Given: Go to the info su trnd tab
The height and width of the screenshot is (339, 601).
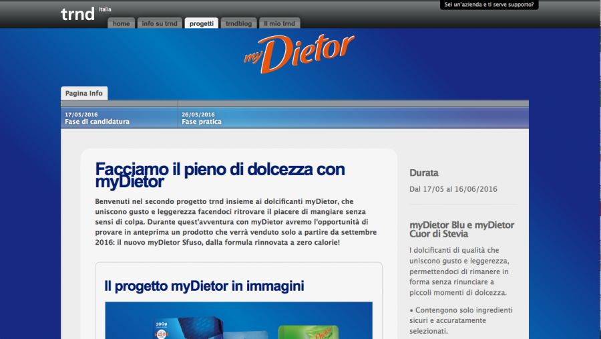Looking at the screenshot, I should coord(160,23).
